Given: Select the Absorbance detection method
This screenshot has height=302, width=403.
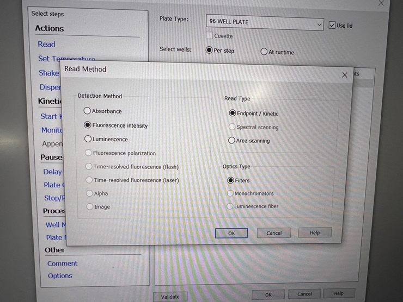Looking at the screenshot, I should point(87,111).
